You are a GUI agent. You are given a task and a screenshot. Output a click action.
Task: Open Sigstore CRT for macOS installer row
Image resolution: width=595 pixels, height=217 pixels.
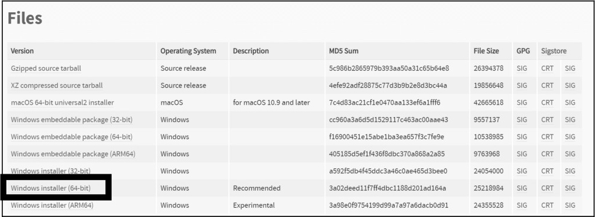[x=547, y=102]
